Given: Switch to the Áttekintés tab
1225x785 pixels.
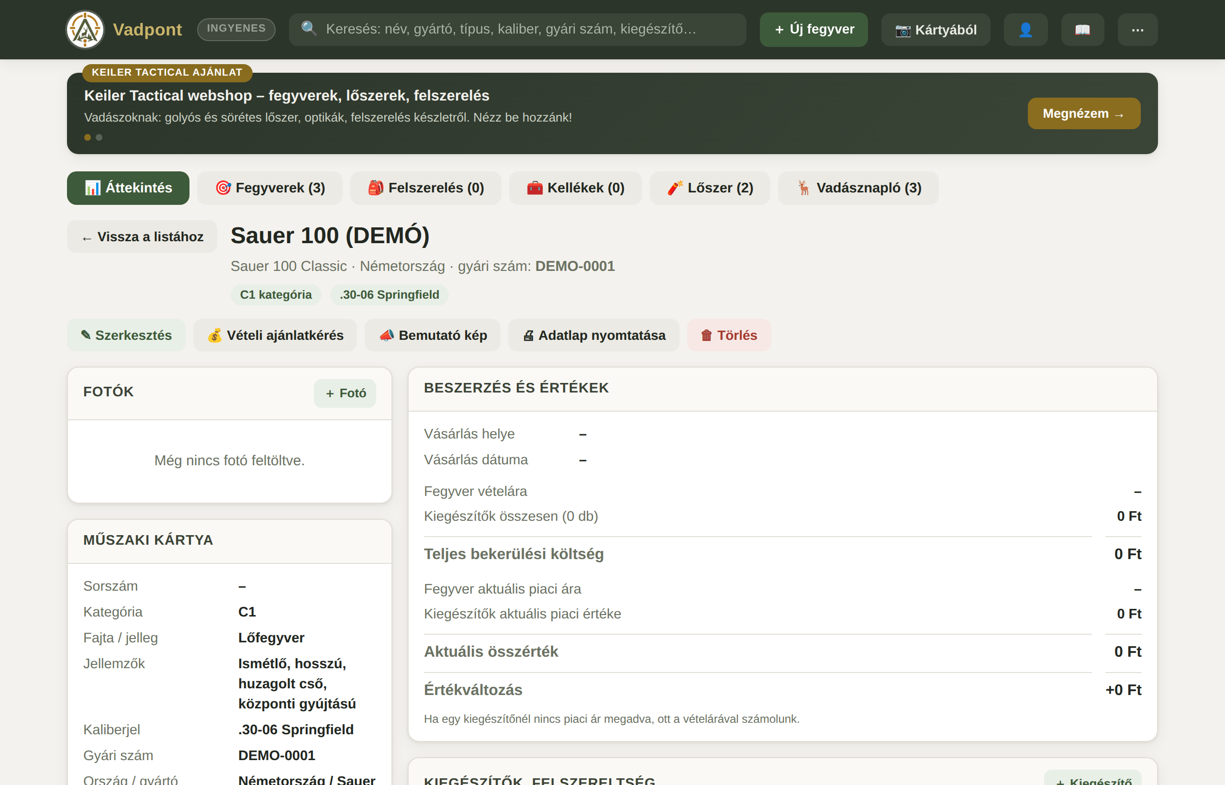Looking at the screenshot, I should click(x=128, y=188).
